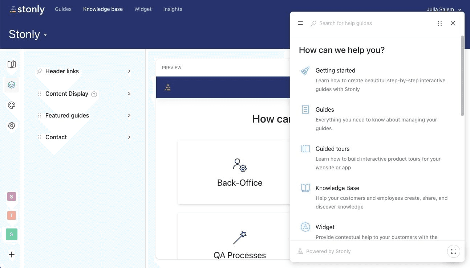This screenshot has height=268, width=470.
Task: Open the Widget help category
Action: coord(375,232)
